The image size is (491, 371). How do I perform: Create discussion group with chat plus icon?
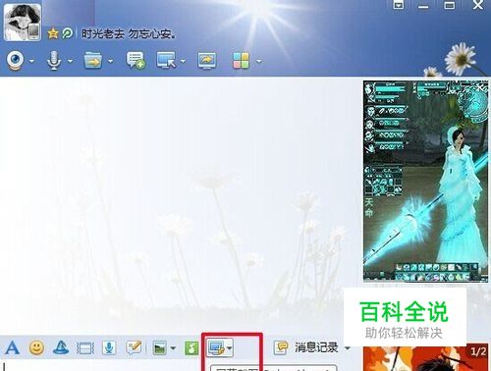click(x=136, y=60)
